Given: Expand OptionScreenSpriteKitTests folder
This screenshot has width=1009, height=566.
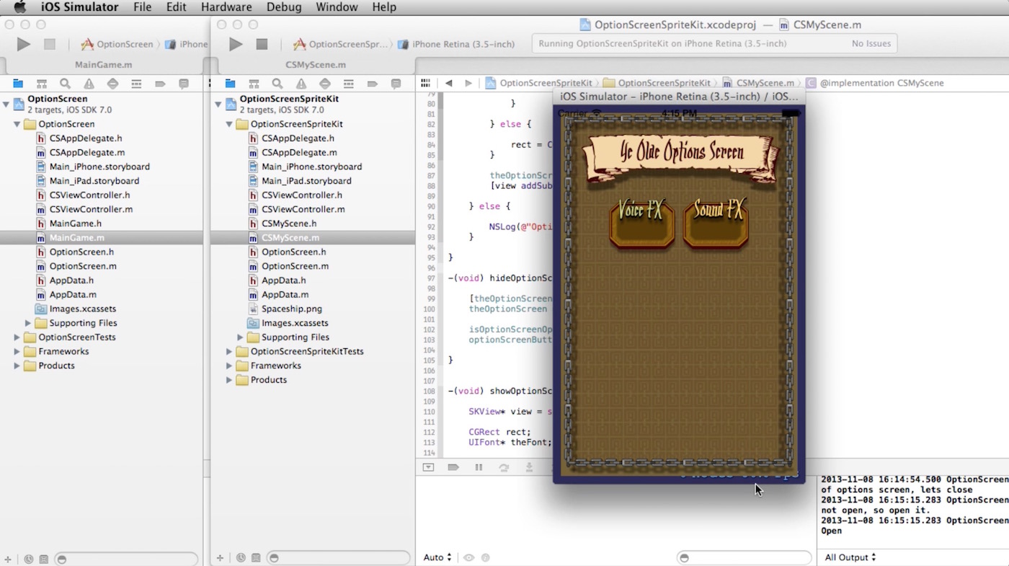Looking at the screenshot, I should pyautogui.click(x=229, y=352).
